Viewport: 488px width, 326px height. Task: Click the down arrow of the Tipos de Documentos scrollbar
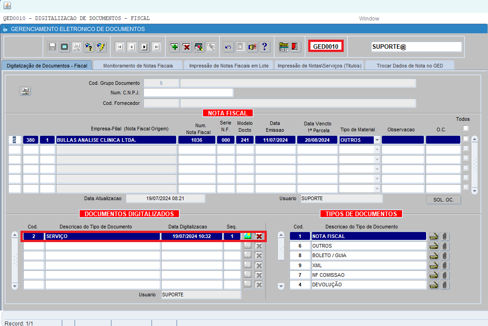coord(281,286)
